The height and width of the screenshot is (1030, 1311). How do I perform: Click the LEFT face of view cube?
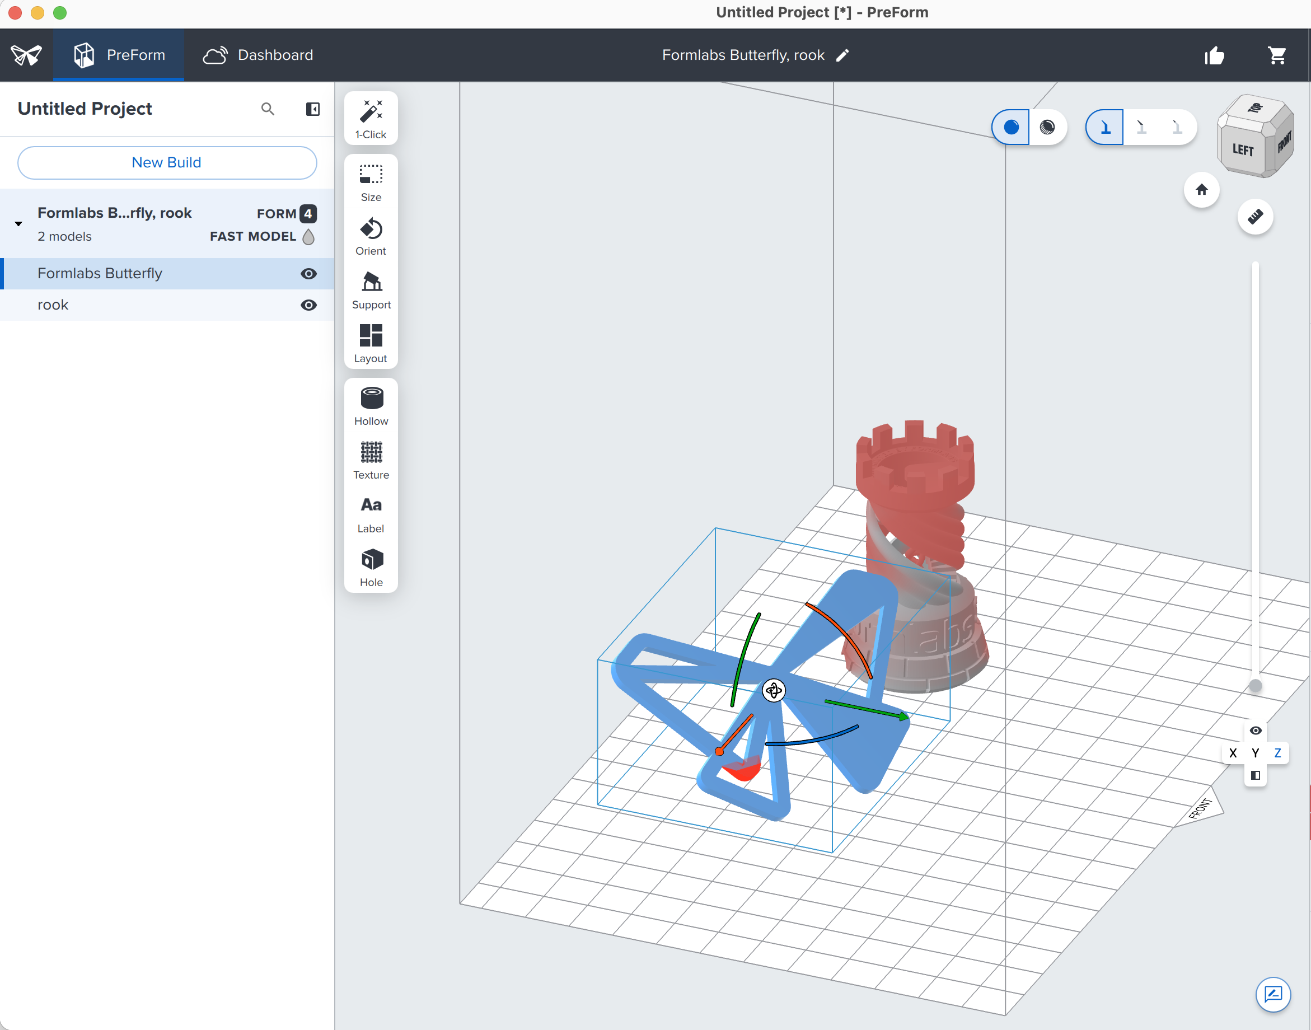pos(1242,149)
